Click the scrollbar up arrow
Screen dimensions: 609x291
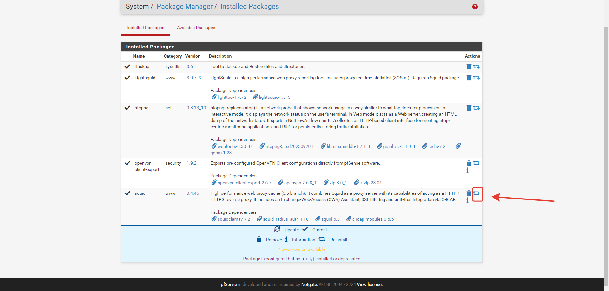tap(606, 3)
